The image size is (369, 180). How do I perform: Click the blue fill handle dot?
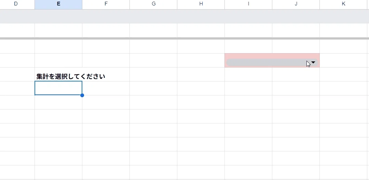click(x=82, y=95)
